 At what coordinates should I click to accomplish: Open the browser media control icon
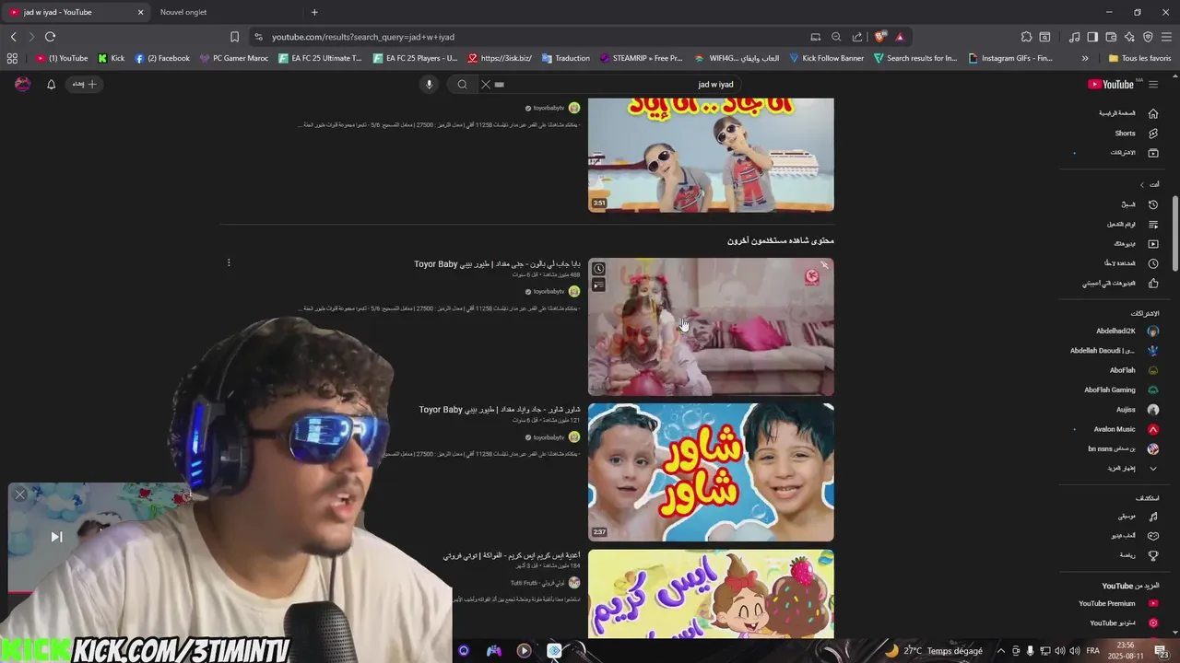click(1074, 37)
